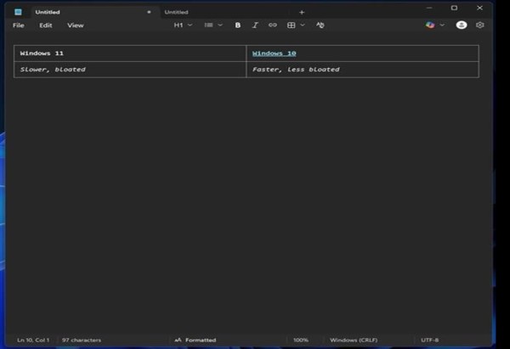Viewport: 510px width, 349px height.
Task: Minimize the Notepad window
Action: [429, 8]
